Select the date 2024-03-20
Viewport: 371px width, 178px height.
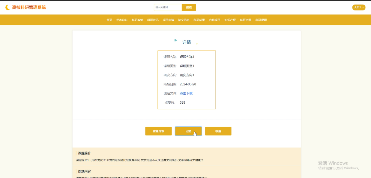click(188, 84)
